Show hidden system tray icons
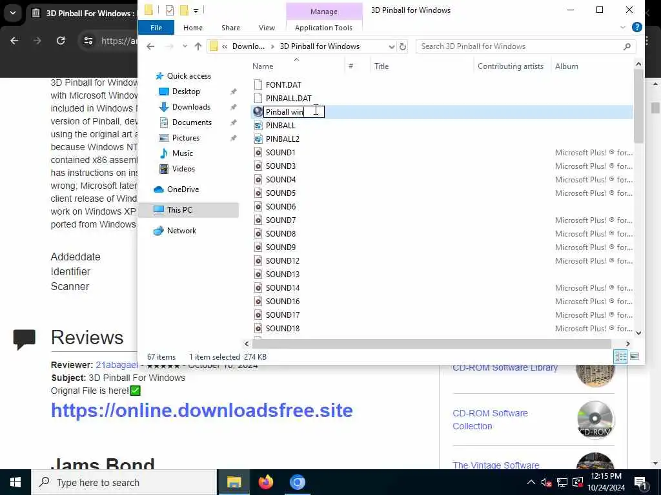This screenshot has height=495, width=661. point(531,482)
